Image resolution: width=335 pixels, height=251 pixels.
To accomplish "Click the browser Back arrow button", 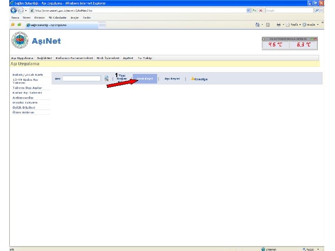I will (13, 10).
